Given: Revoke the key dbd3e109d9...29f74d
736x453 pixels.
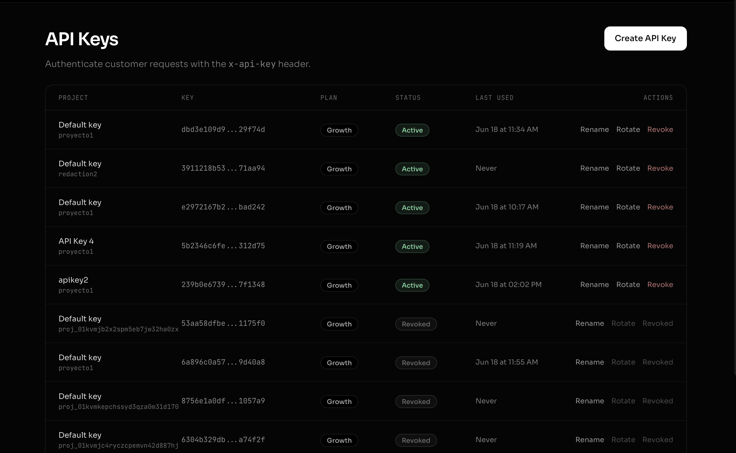Looking at the screenshot, I should (x=660, y=130).
